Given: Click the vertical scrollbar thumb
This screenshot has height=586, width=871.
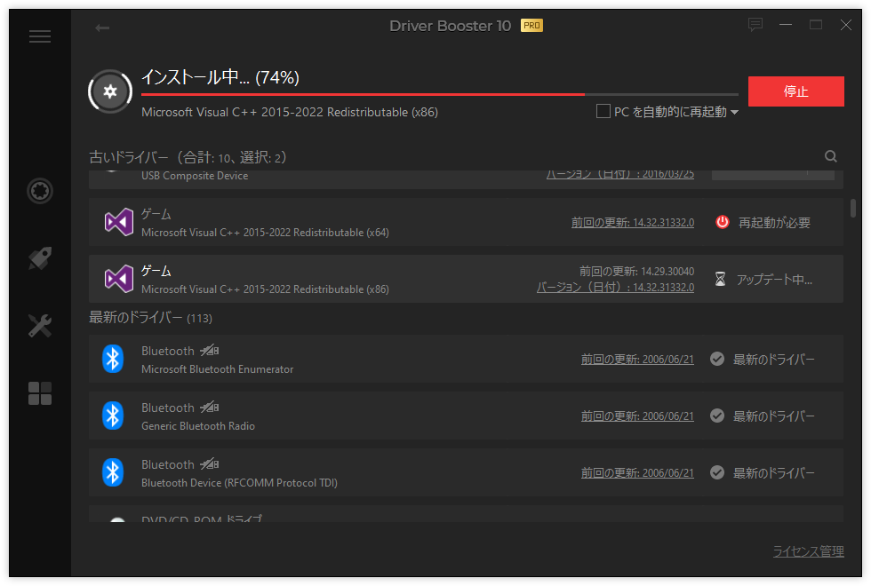Looking at the screenshot, I should tap(852, 208).
